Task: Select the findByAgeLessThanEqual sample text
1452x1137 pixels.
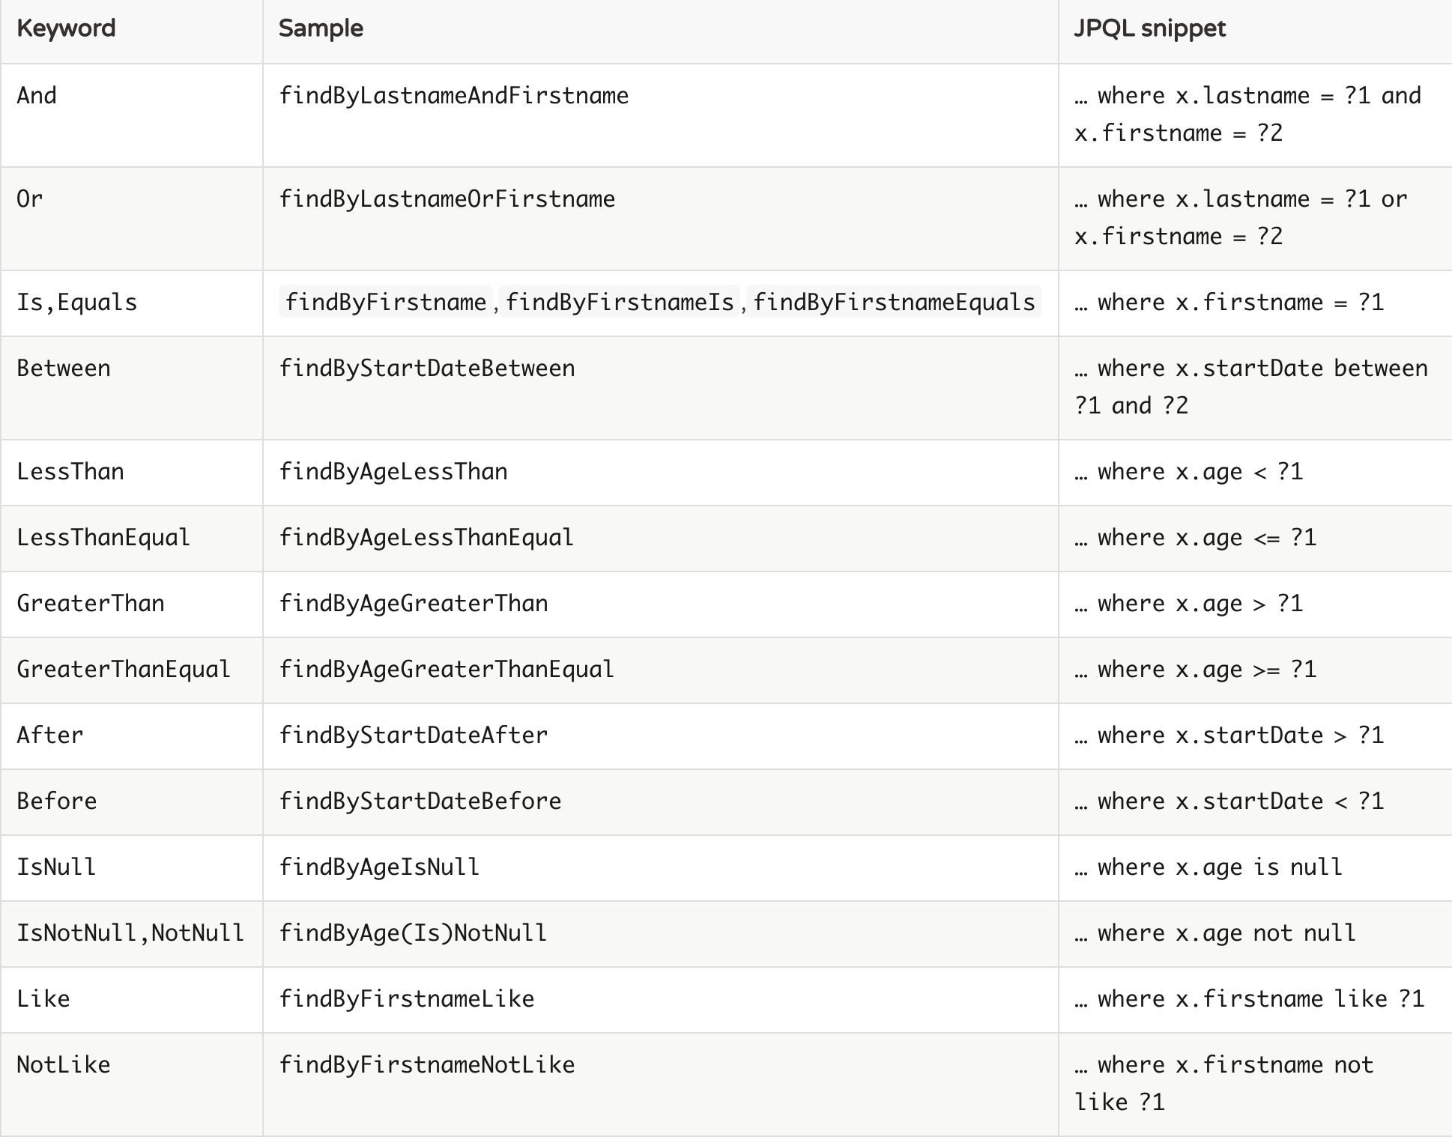Action: [426, 537]
